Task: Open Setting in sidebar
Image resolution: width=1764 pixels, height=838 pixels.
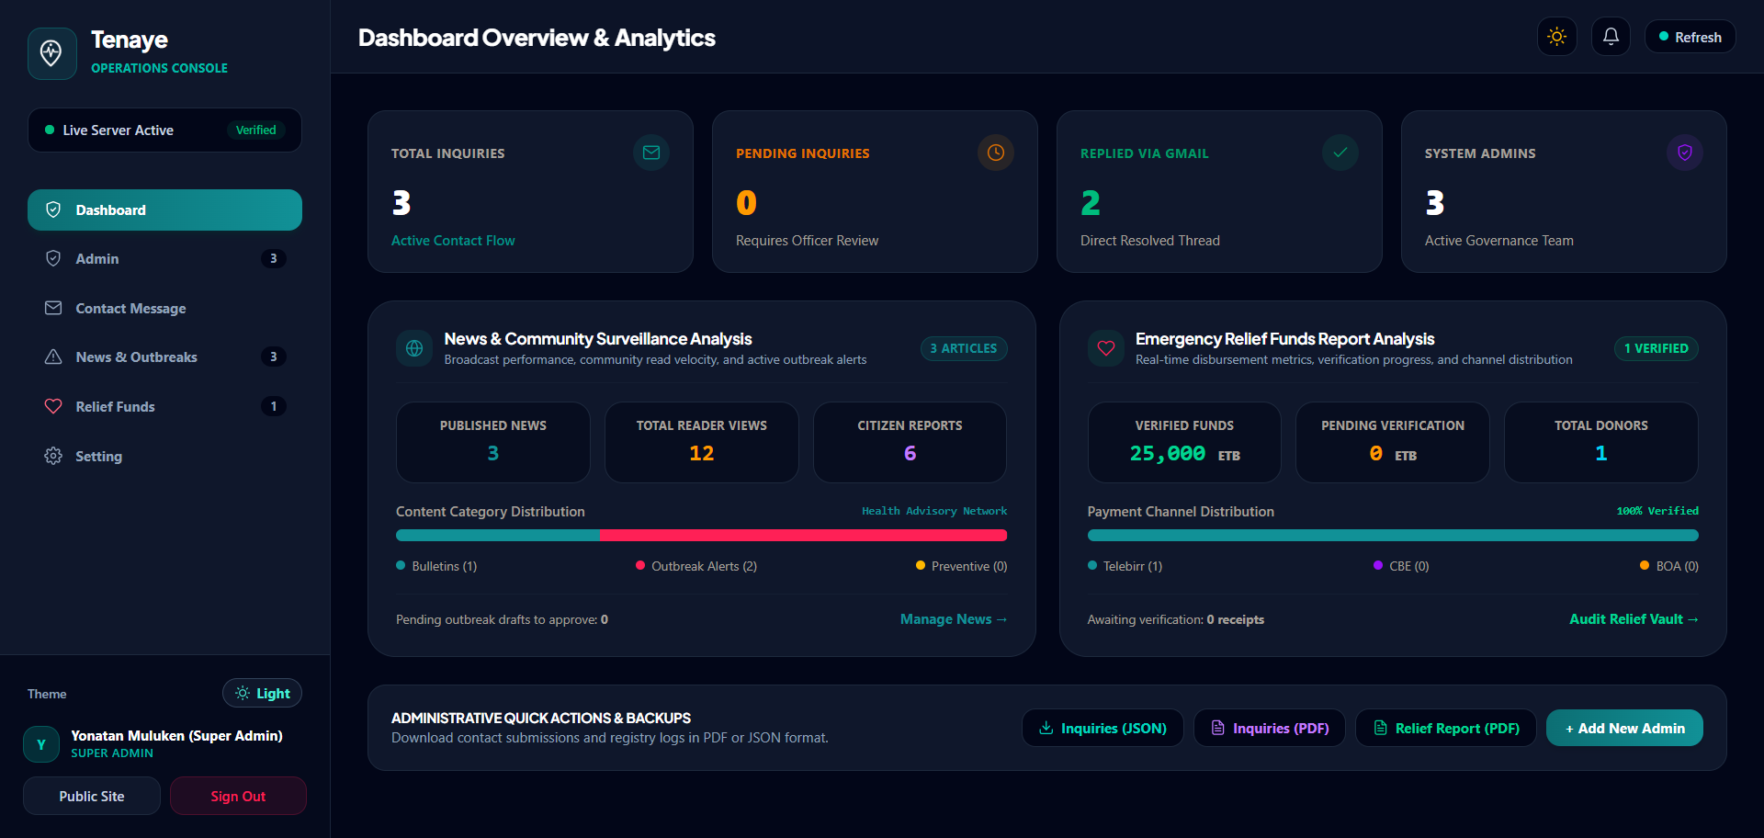Action: coord(164,456)
